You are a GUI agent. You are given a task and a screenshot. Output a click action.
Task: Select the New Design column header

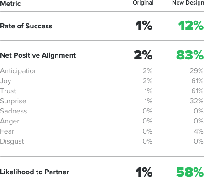coord(188,3)
